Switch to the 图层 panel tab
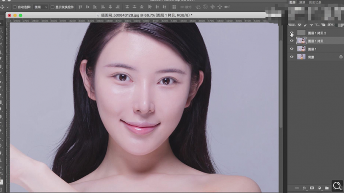344x193 pixels. pos(292,2)
